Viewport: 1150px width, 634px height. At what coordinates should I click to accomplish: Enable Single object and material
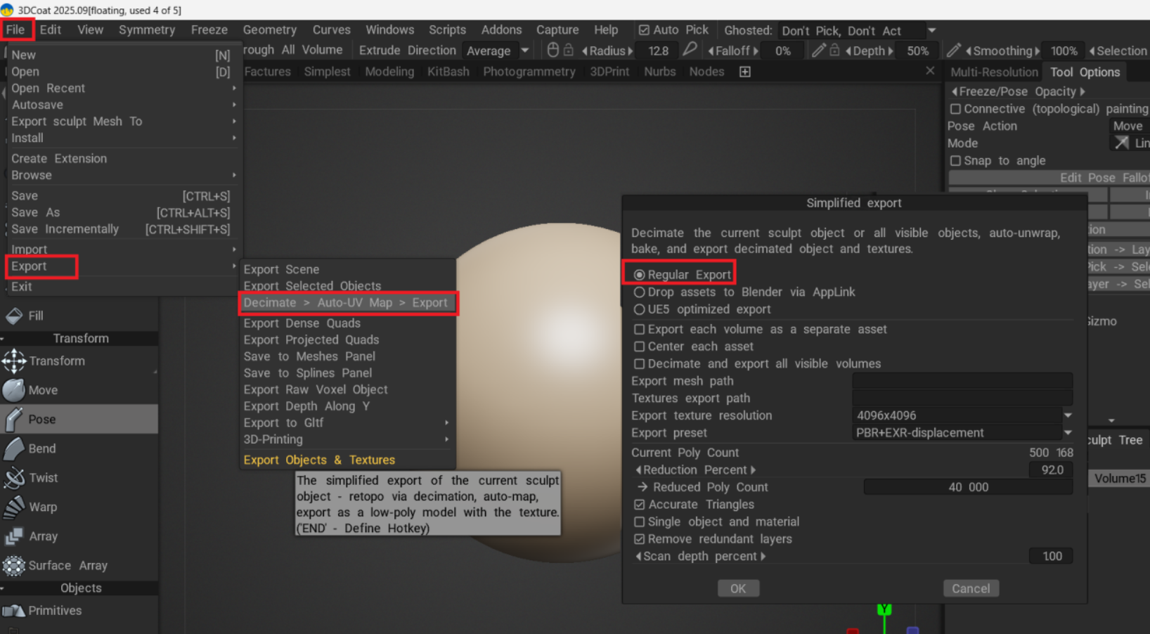click(640, 522)
